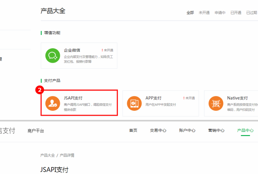
Task: Open the 交易中心 navigation item
Action: 158,130
